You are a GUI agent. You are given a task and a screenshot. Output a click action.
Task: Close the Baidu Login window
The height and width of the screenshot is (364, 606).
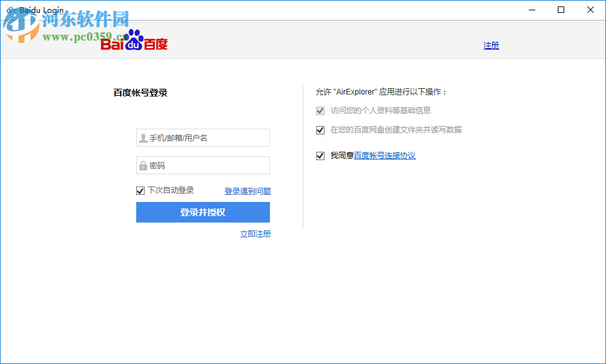pyautogui.click(x=591, y=10)
